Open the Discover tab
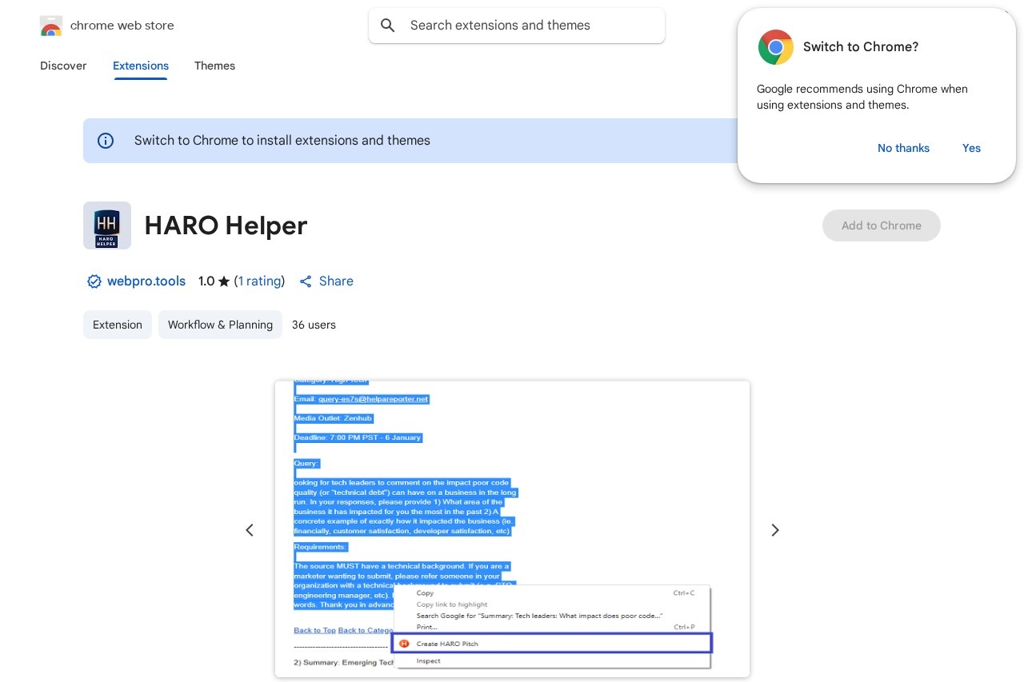The image size is (1024, 682). coord(63,66)
